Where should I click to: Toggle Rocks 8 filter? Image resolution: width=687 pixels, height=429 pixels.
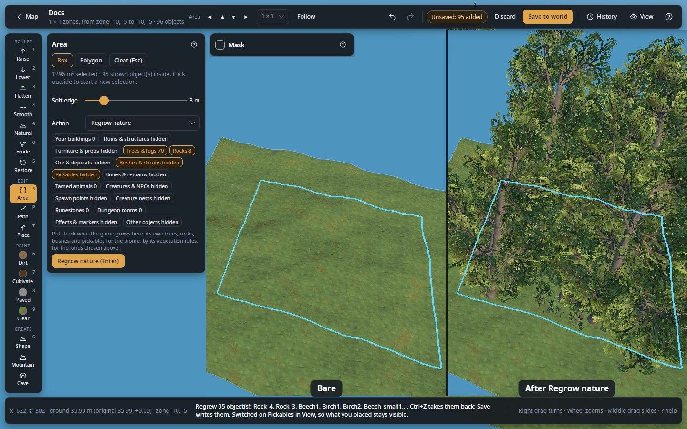(182, 151)
